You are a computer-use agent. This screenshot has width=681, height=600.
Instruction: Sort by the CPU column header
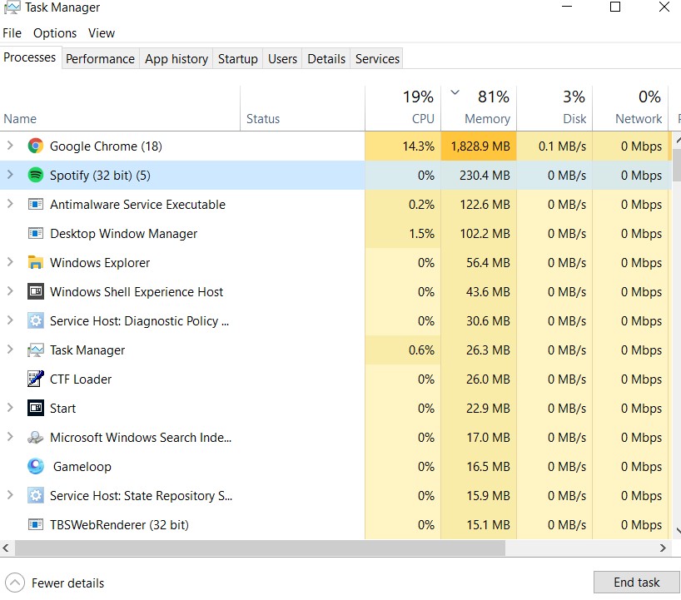click(403, 108)
